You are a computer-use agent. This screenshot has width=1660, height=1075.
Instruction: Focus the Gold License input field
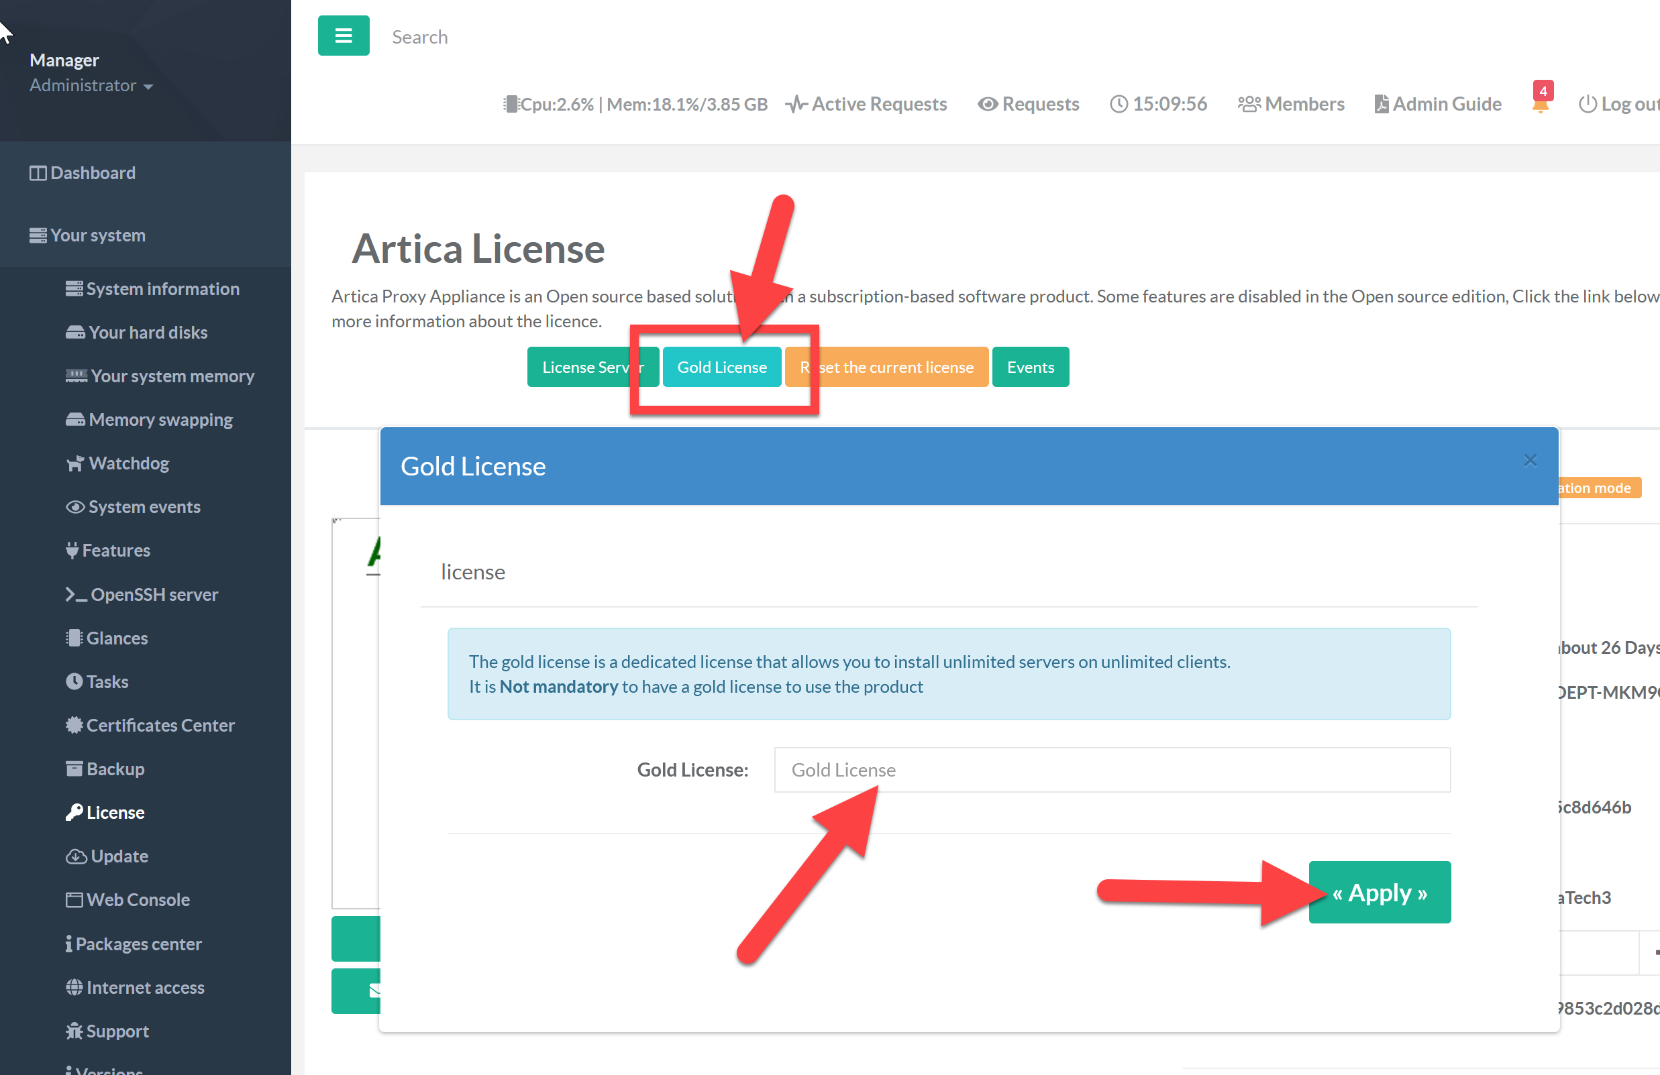coord(1112,770)
